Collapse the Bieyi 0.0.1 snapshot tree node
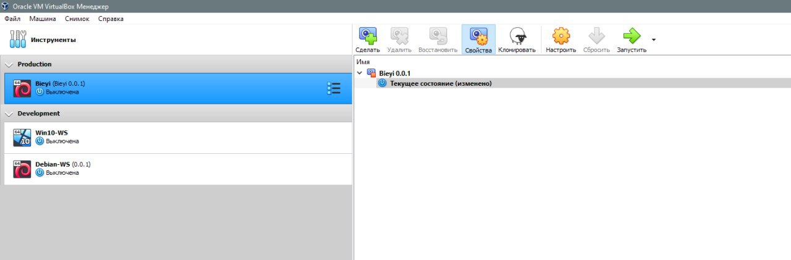791x260 pixels. [x=360, y=73]
